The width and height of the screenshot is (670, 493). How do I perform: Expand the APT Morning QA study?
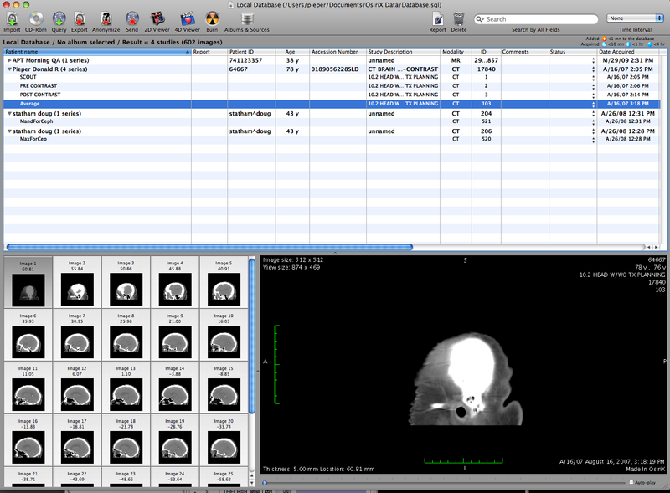pyautogui.click(x=9, y=61)
